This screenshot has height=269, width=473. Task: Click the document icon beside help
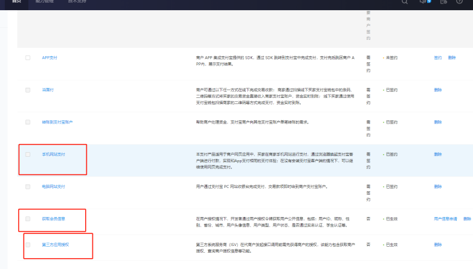(x=443, y=1)
